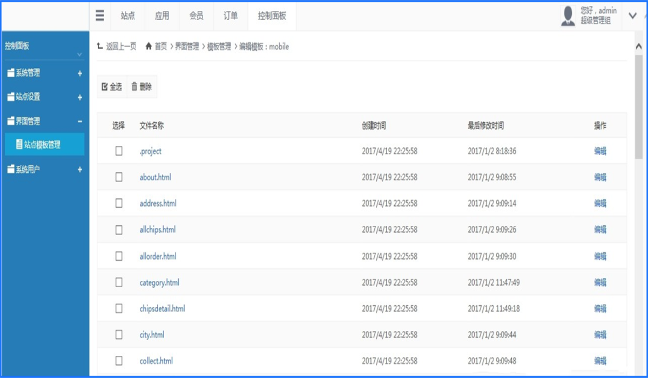This screenshot has height=378, width=648.
Task: Toggle the hamburger sidebar menu icon
Action: (100, 16)
